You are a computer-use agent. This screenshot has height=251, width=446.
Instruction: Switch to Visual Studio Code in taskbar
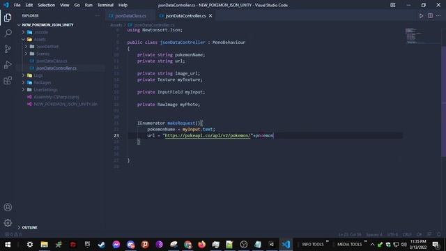click(286, 245)
